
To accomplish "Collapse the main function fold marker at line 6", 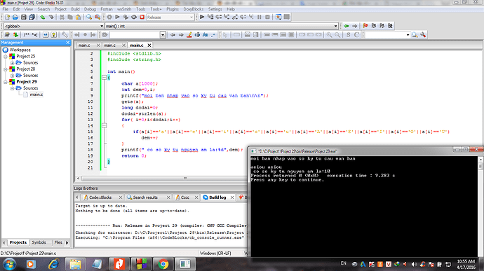I will coord(105,78).
